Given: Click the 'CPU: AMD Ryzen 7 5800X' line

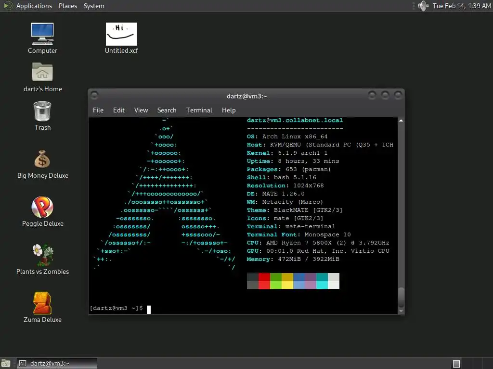Looking at the screenshot, I should click(318, 243).
